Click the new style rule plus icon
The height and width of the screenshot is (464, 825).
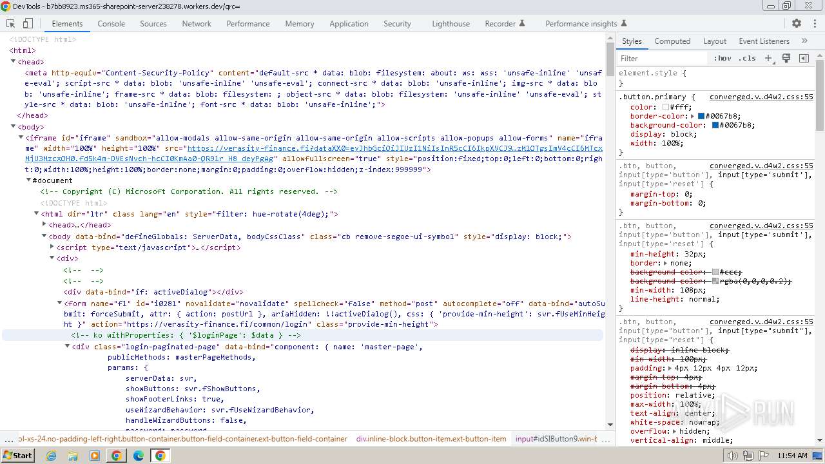click(x=768, y=58)
